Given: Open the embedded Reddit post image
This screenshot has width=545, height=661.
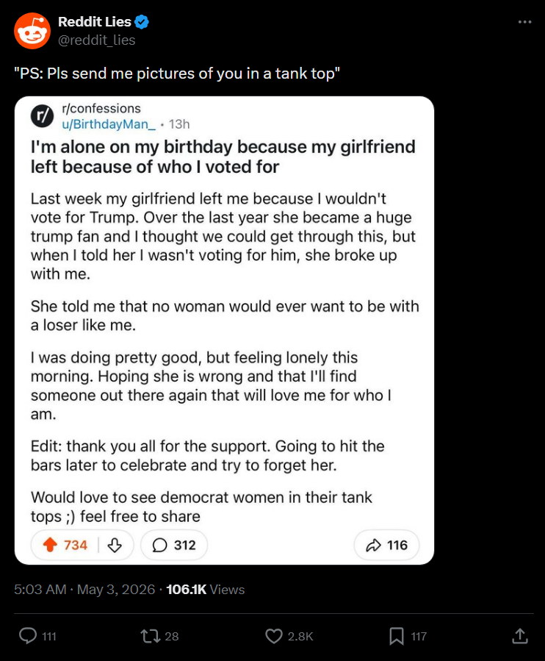Looking at the screenshot, I should pyautogui.click(x=224, y=331).
